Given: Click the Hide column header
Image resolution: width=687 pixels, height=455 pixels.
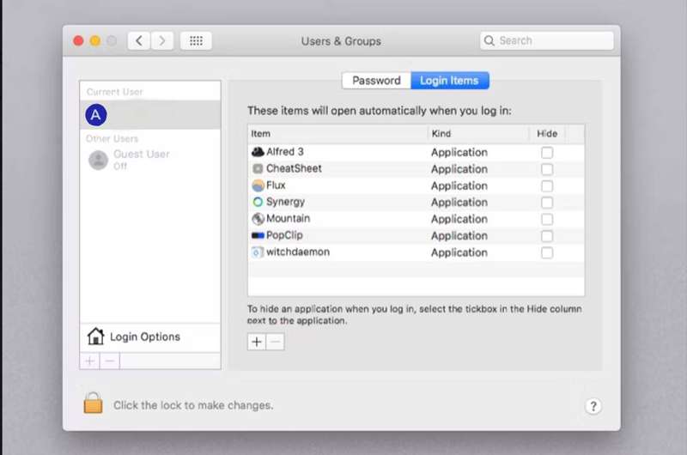Looking at the screenshot, I should coord(547,134).
